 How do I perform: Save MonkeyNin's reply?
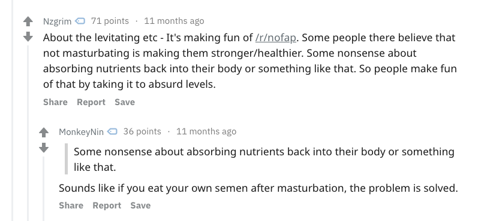coord(140,205)
